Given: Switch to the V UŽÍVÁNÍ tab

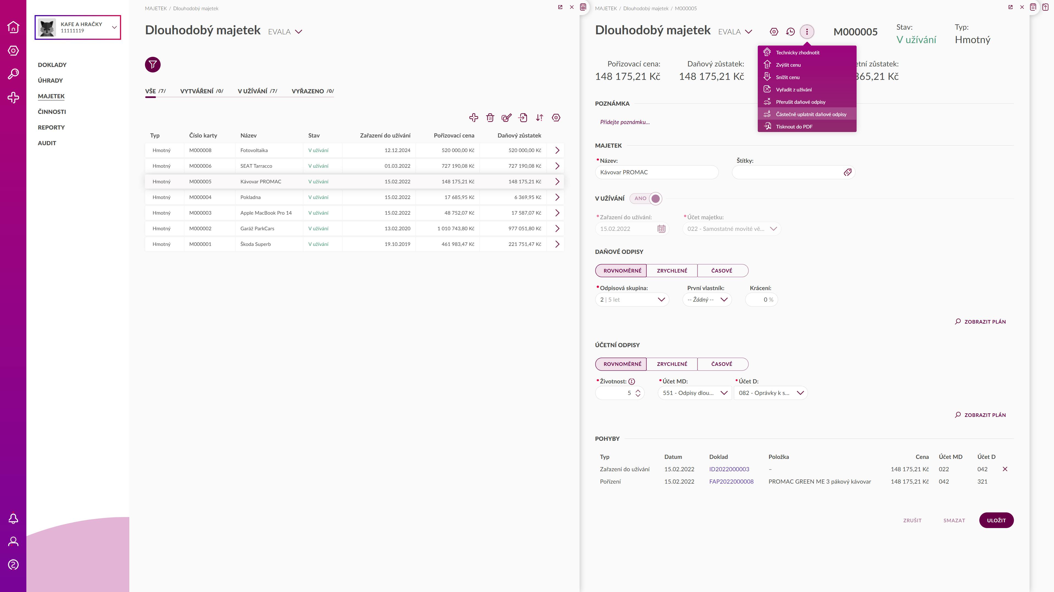Looking at the screenshot, I should tap(257, 91).
